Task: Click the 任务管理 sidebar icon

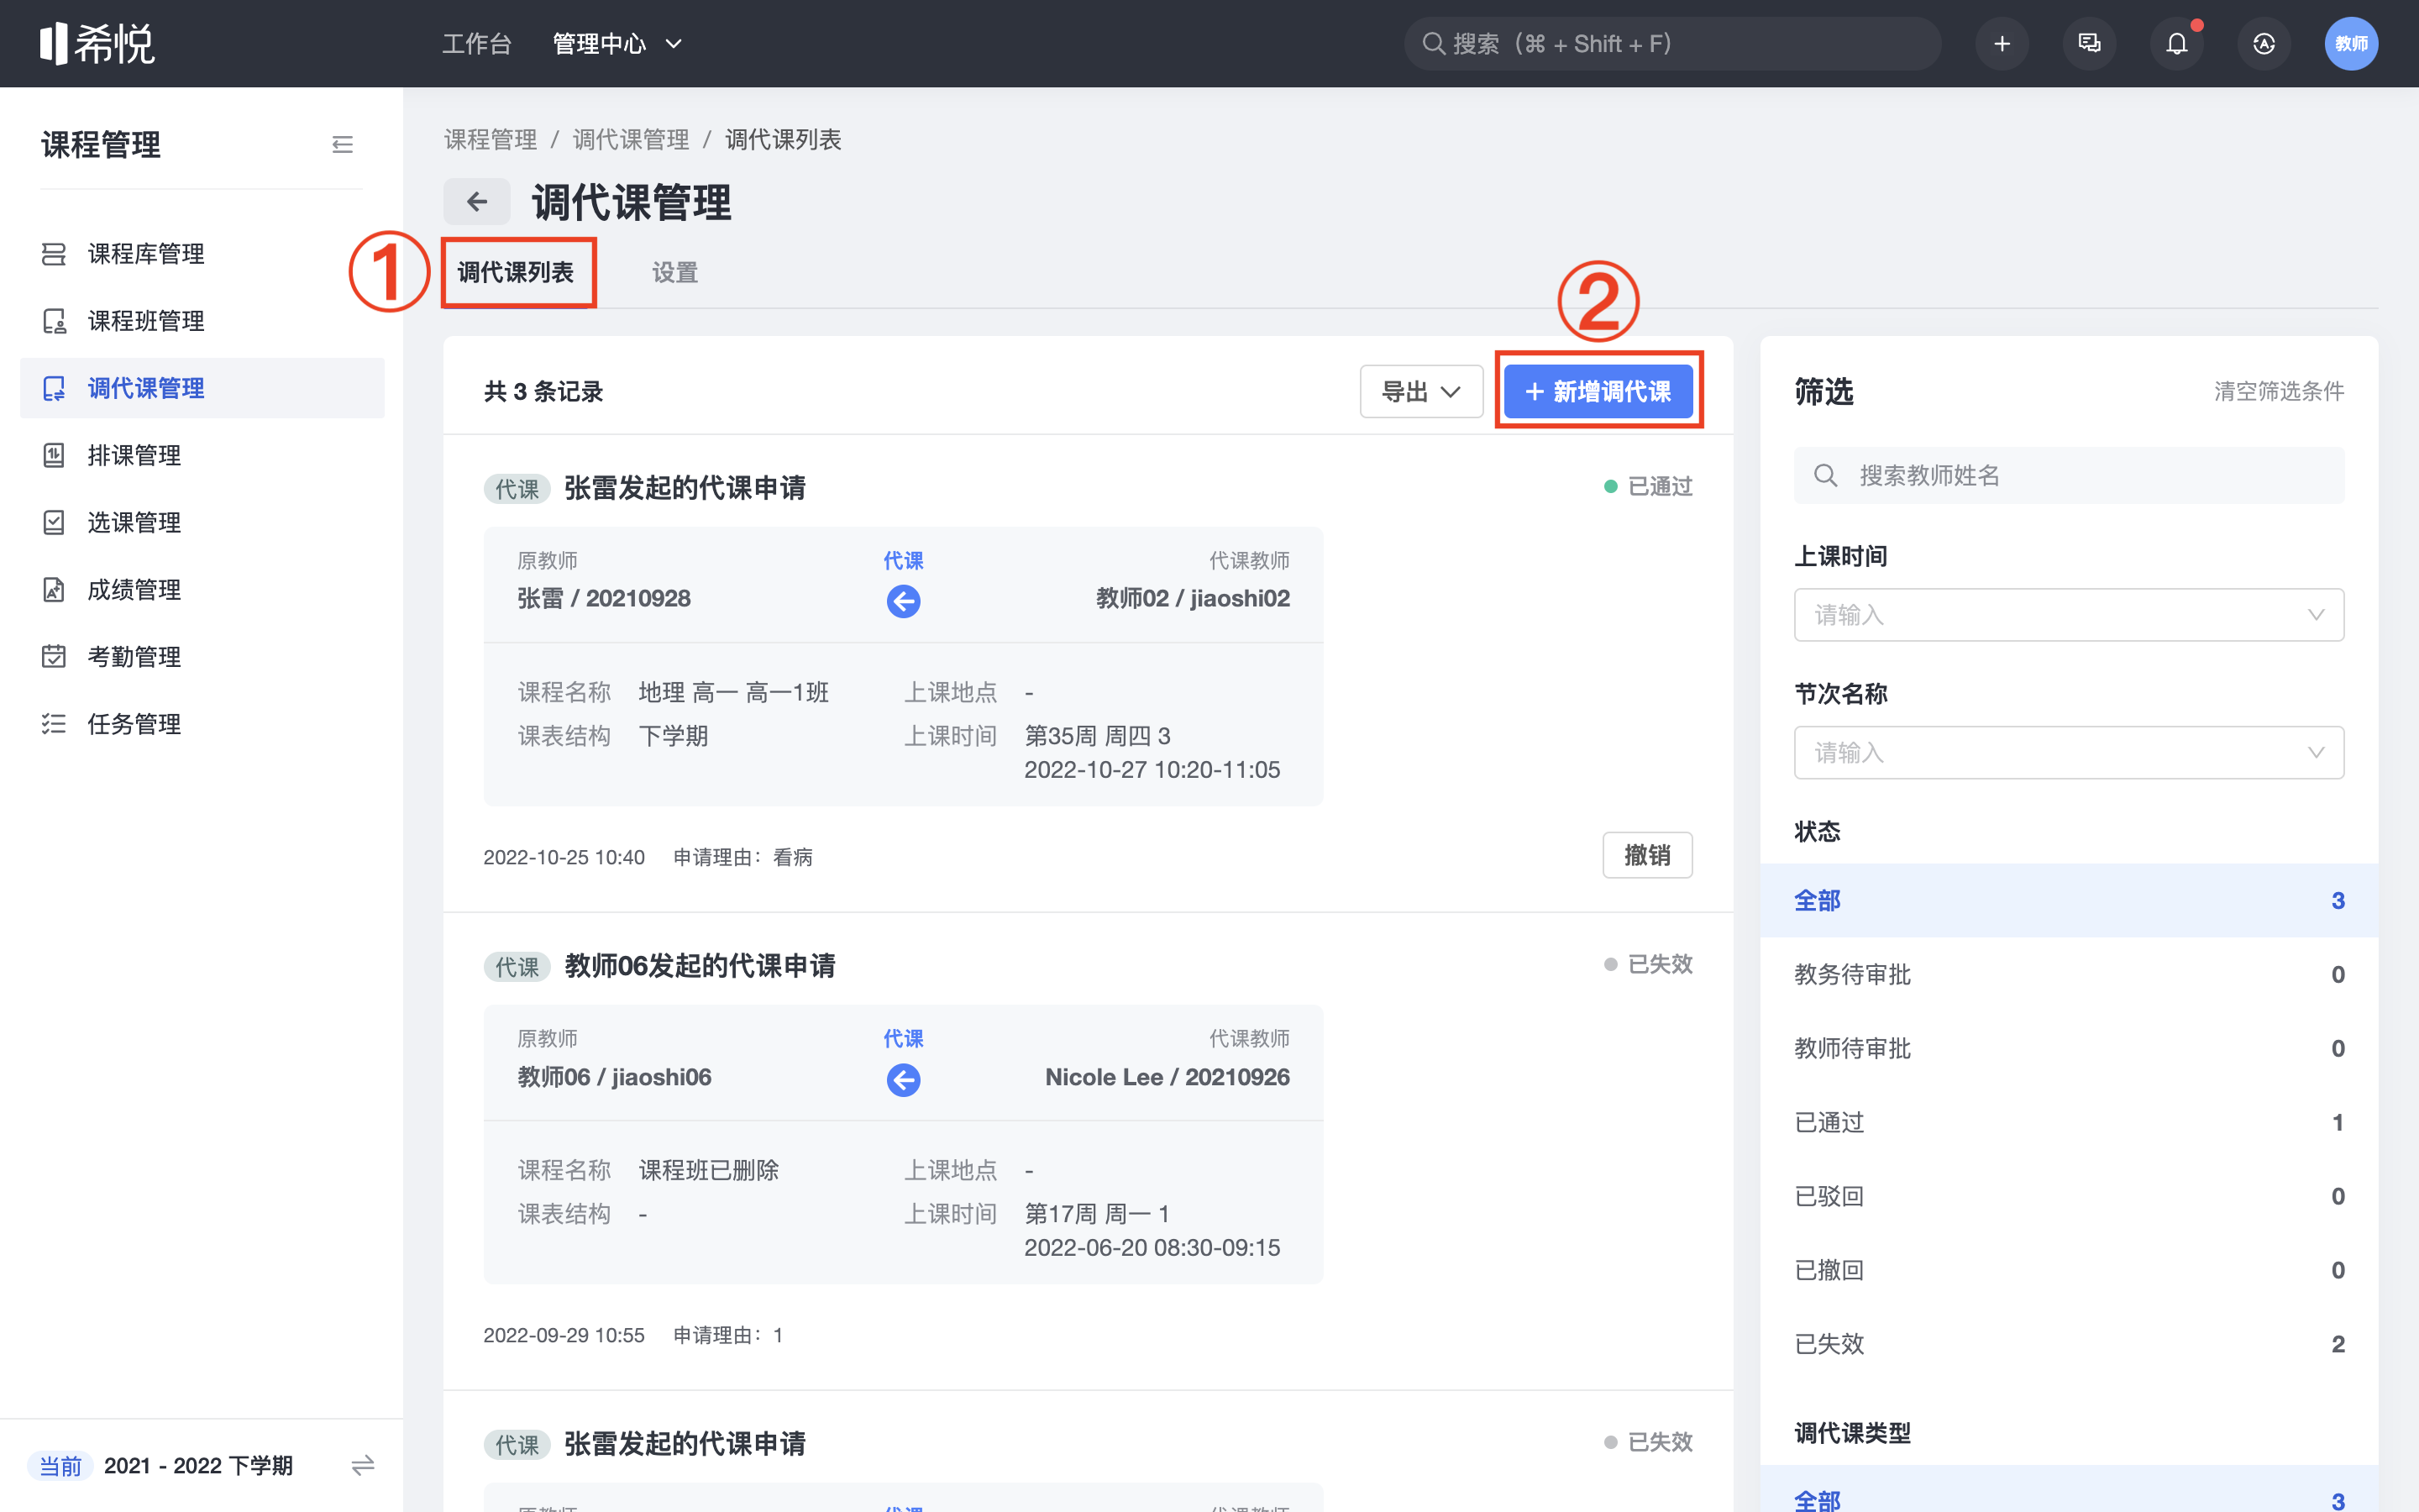Action: [x=54, y=724]
